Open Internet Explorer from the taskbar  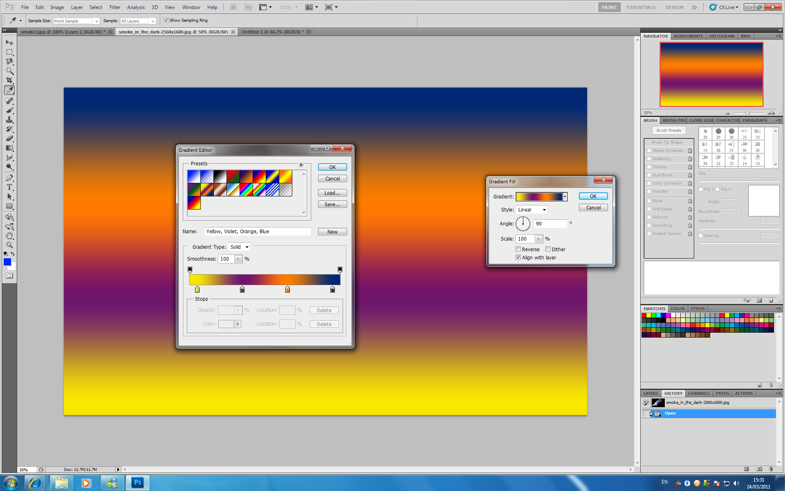pos(35,483)
